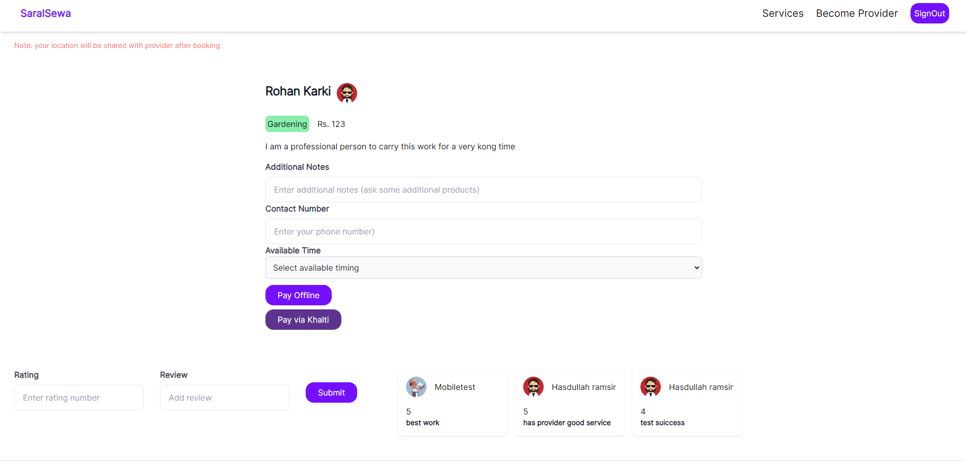Screen dimensions: 966x472
Task: Choose Pay Offline
Action: click(x=298, y=295)
